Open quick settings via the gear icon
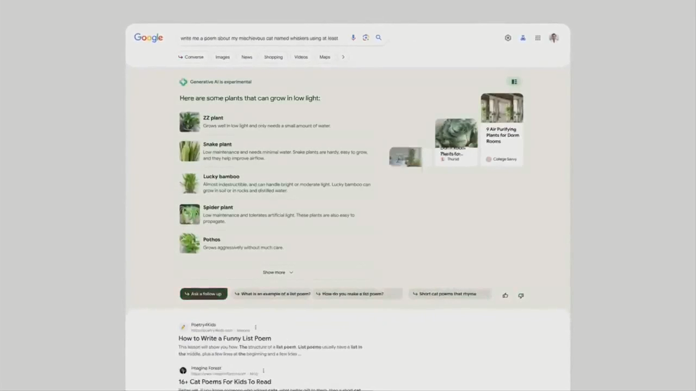The image size is (696, 391). point(507,37)
